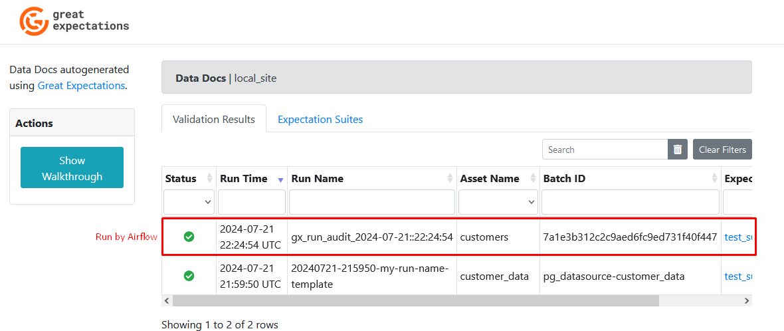Sort by Batch ID column arrows
784x331 pixels.
pos(714,178)
